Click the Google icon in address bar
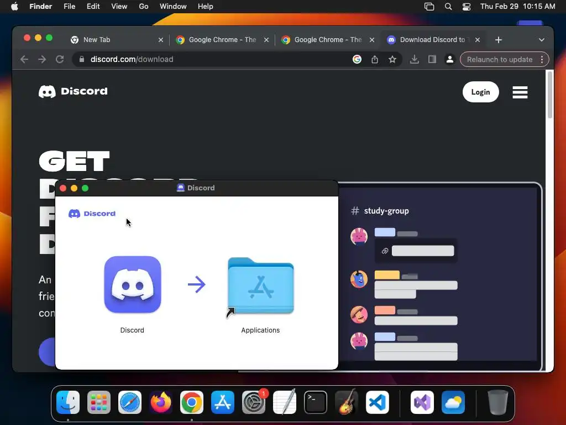The height and width of the screenshot is (425, 566). (357, 59)
